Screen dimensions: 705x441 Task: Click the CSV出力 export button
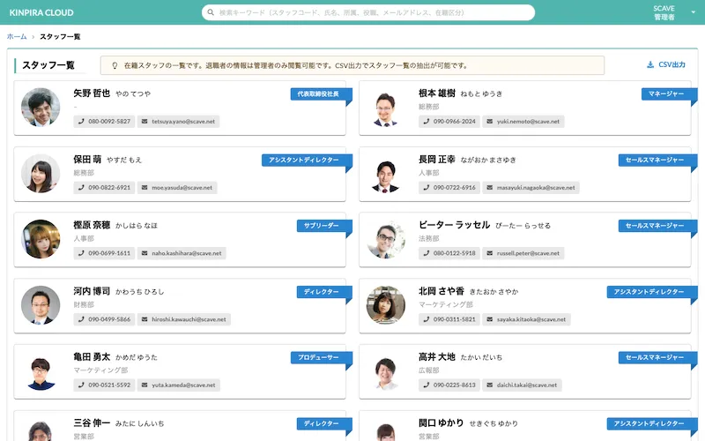tap(666, 65)
